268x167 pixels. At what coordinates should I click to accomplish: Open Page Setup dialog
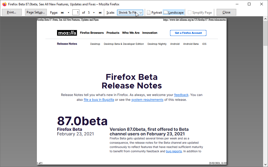point(36,12)
